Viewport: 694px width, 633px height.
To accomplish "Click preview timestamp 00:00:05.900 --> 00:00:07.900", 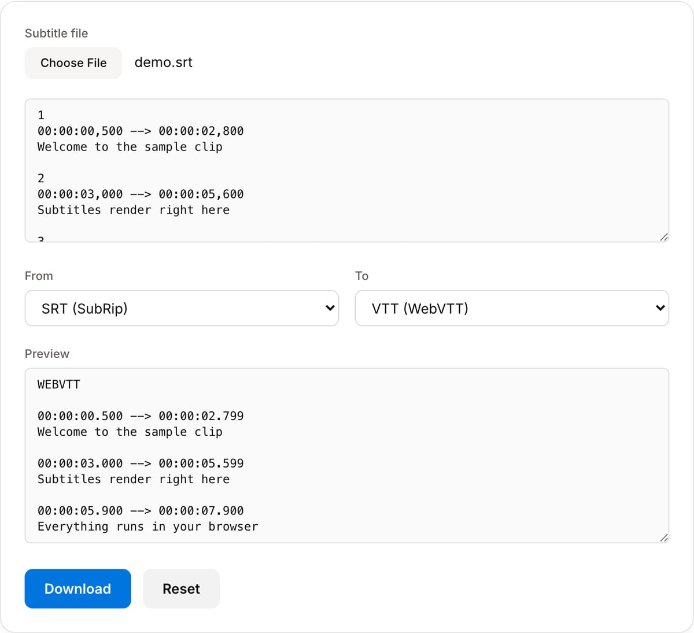I will tap(141, 511).
